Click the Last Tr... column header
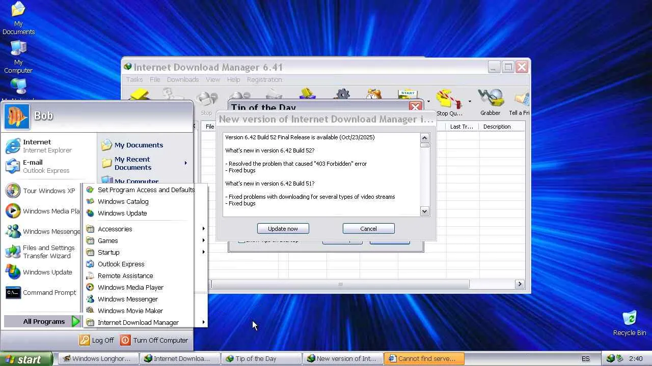This screenshot has height=366, width=652. click(462, 127)
